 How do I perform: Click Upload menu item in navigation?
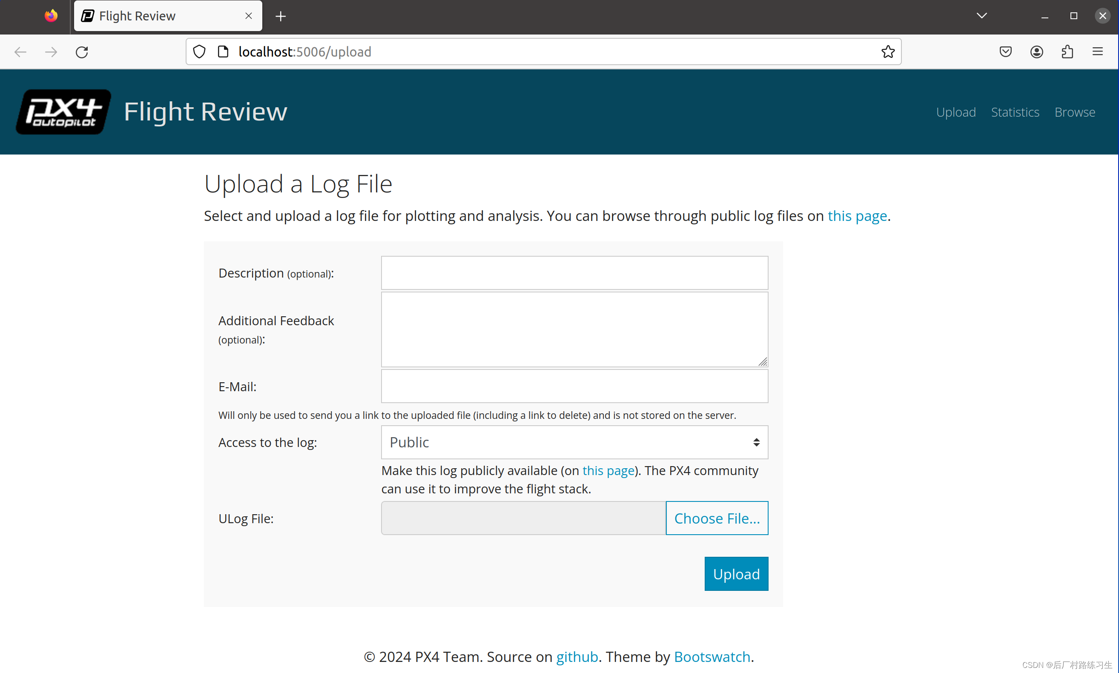pyautogui.click(x=956, y=111)
